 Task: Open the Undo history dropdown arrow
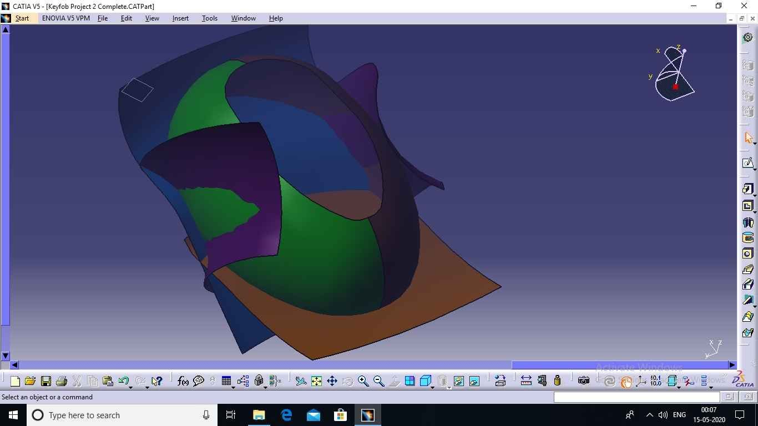(x=131, y=387)
